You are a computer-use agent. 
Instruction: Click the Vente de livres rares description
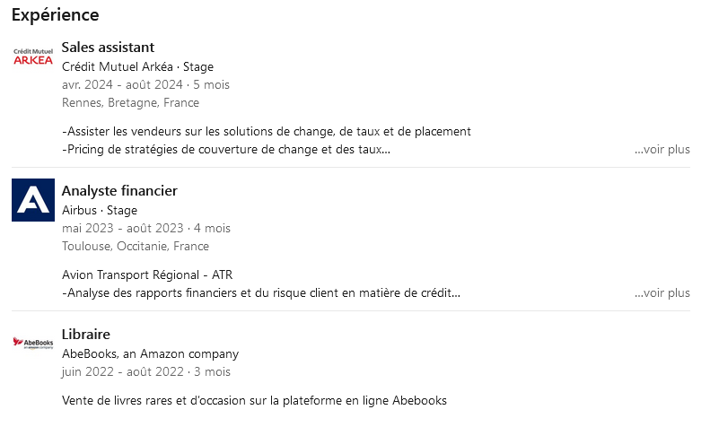(255, 401)
